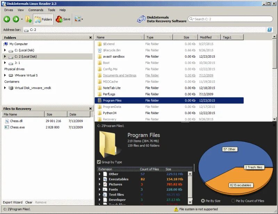Image resolution: width=278 pixels, height=214 pixels.
Task: Expand the C: 2 (Local Disk) node
Action: pyautogui.click(x=5, y=57)
